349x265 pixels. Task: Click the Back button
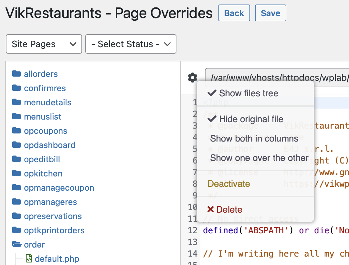(234, 13)
